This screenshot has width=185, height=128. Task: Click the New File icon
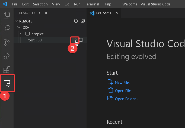(110, 82)
